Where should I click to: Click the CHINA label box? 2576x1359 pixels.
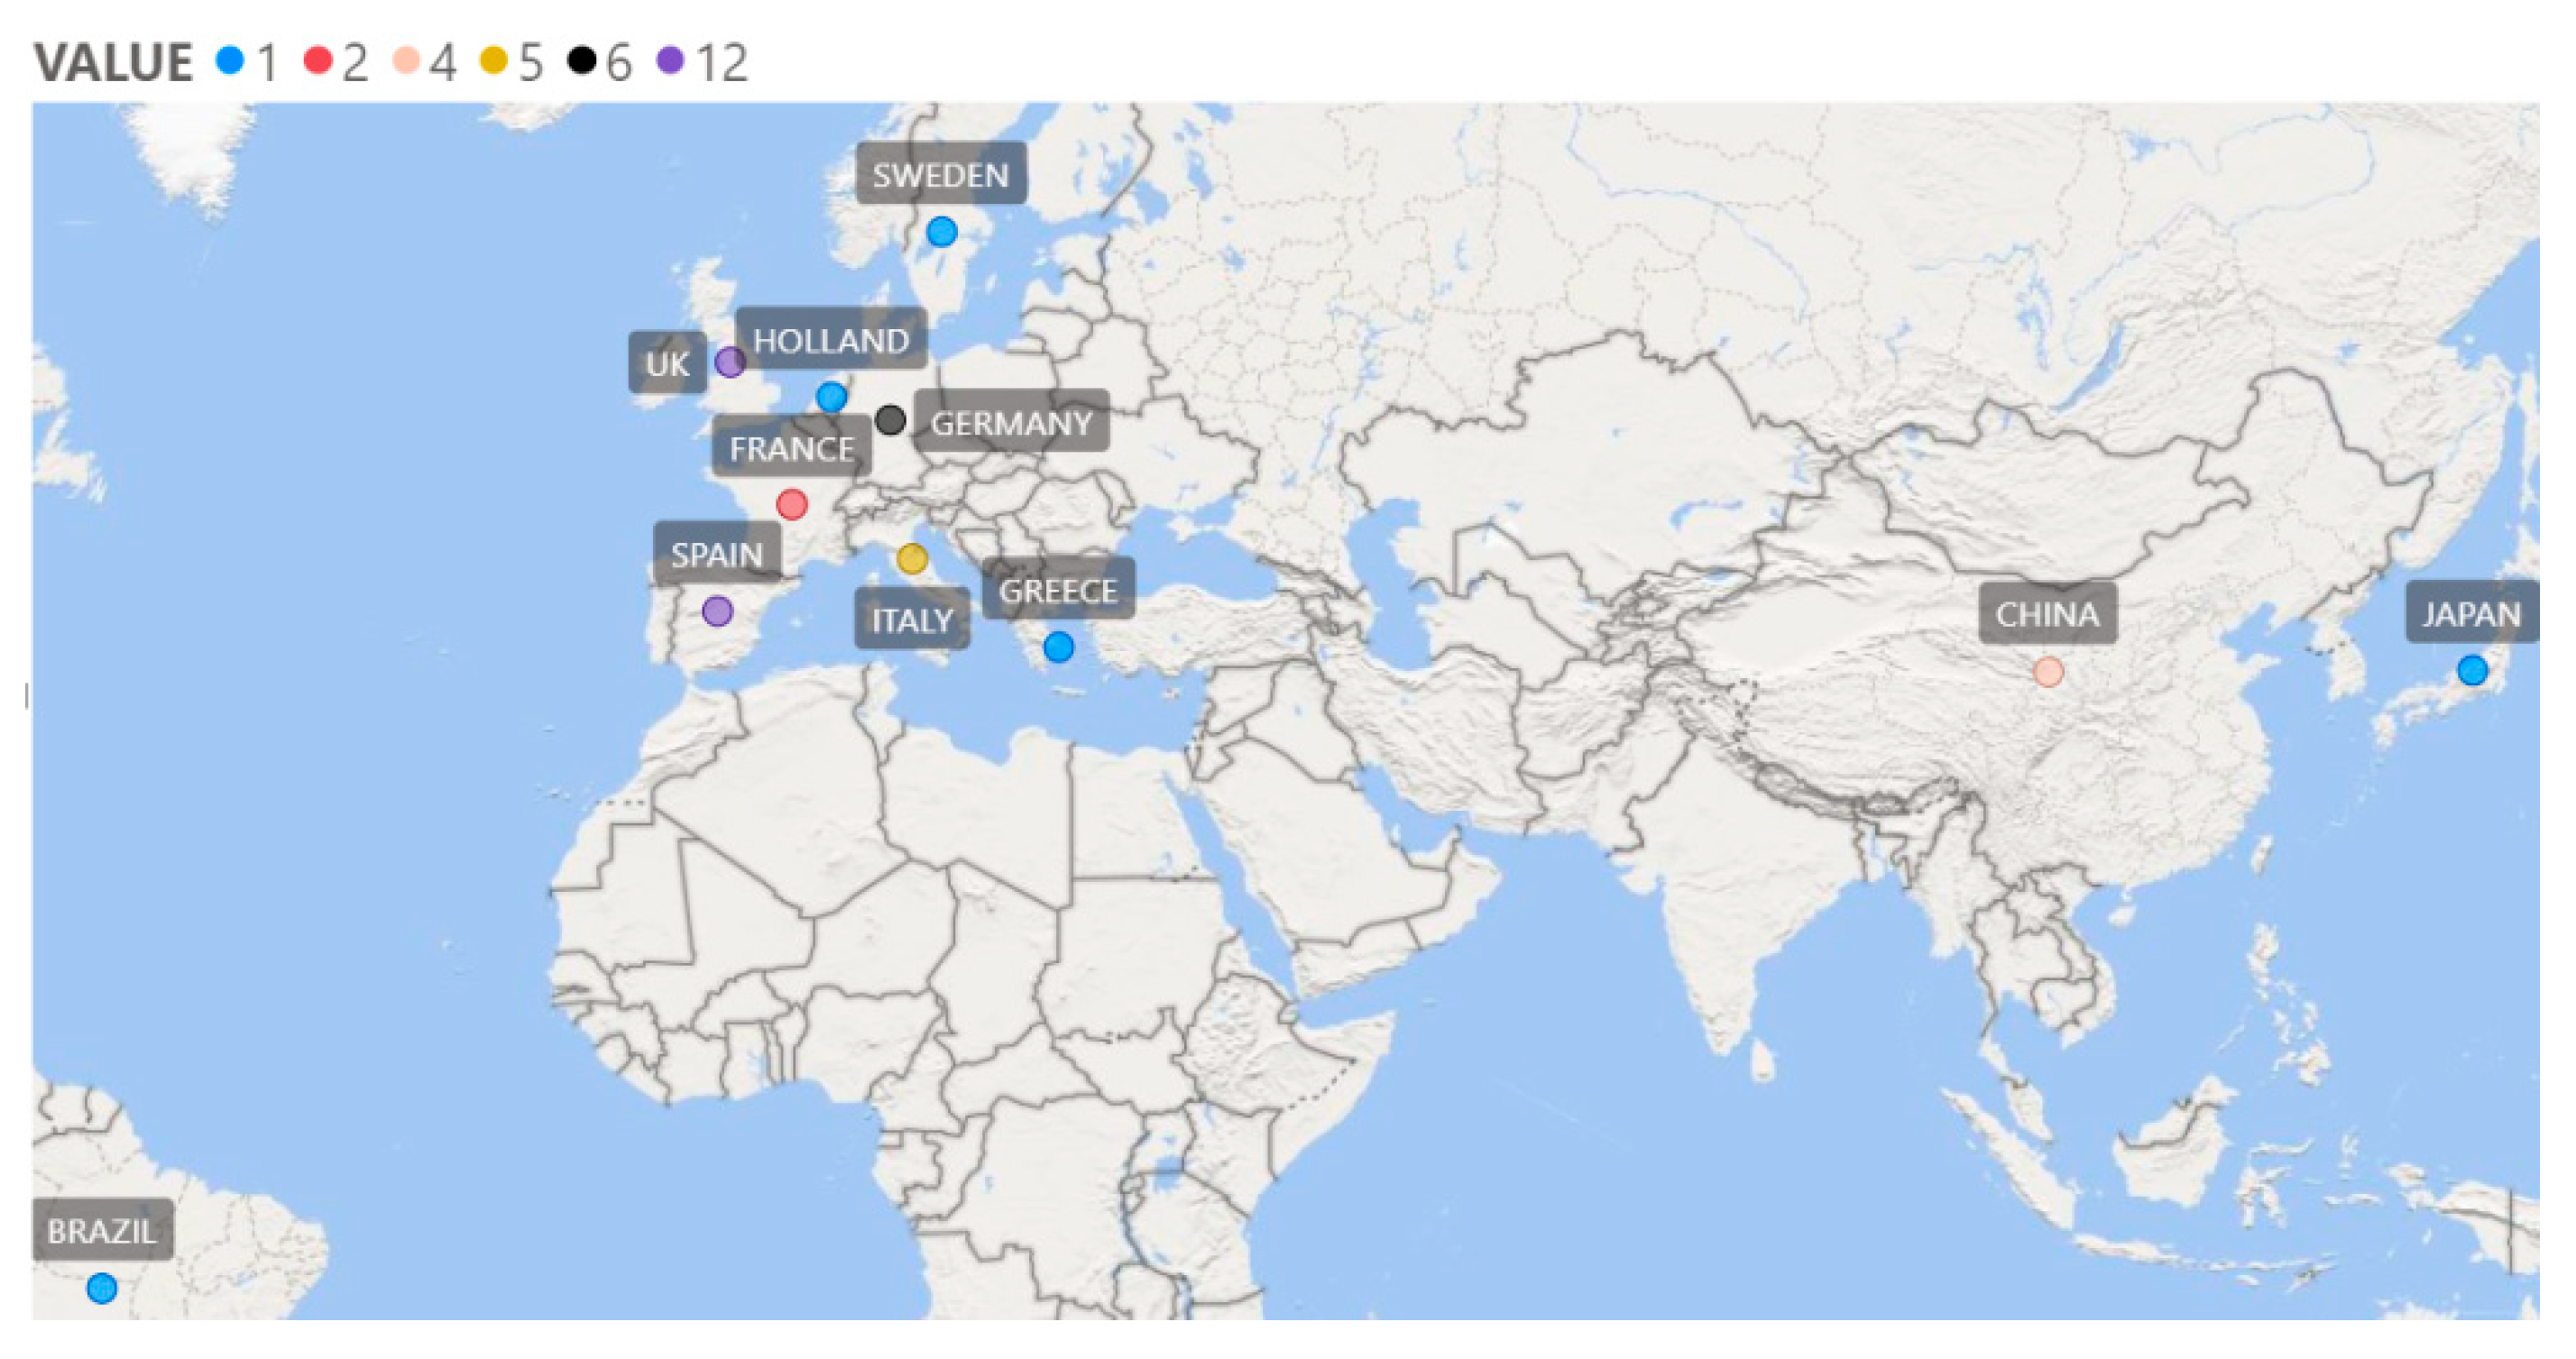click(x=2047, y=614)
